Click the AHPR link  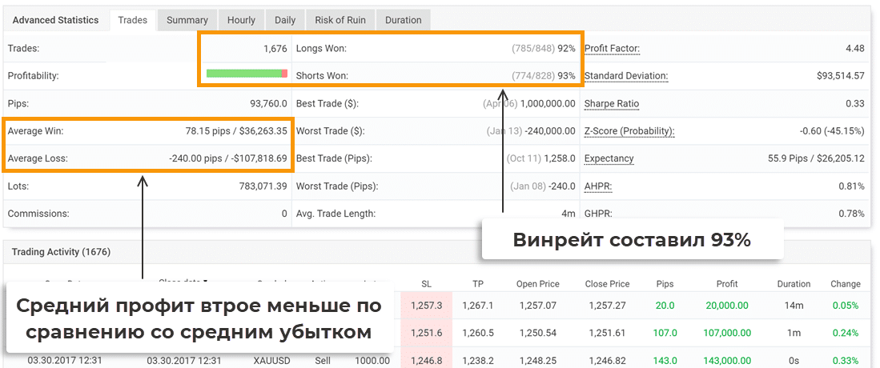click(x=597, y=186)
